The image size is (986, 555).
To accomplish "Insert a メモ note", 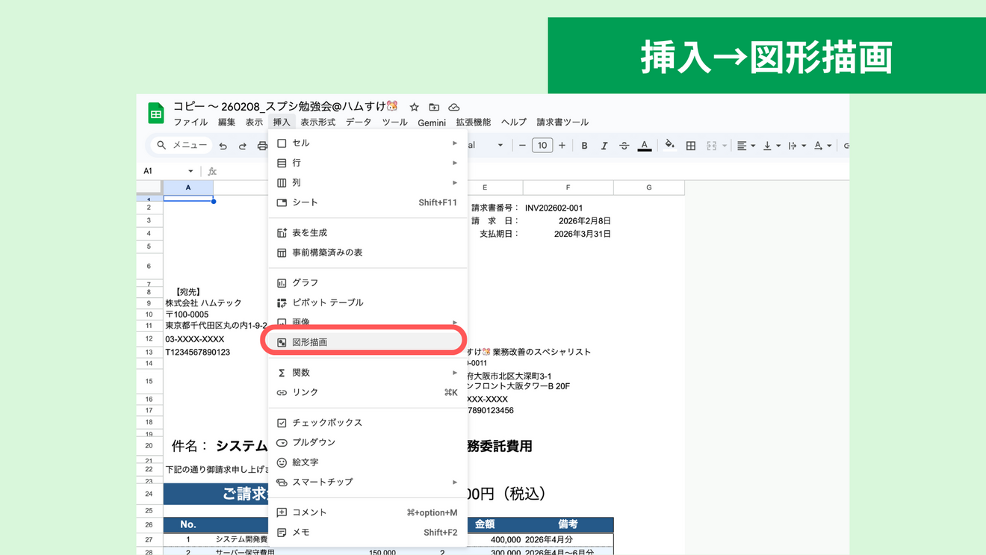I will (368, 533).
